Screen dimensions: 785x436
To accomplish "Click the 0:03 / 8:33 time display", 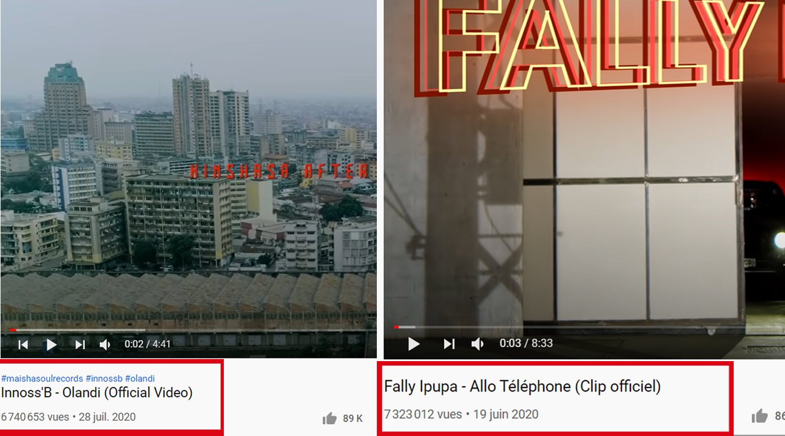I will (526, 343).
